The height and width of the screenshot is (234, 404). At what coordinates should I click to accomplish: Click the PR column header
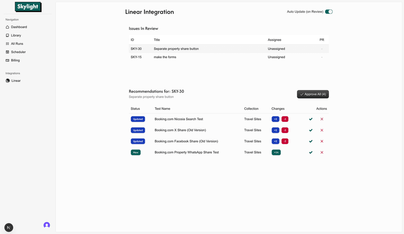[x=322, y=40]
